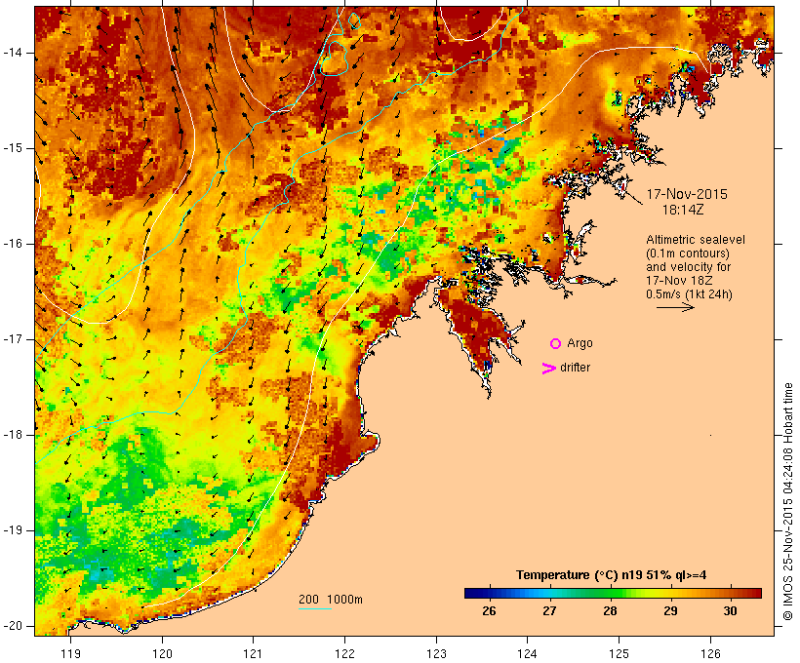Click the 0.5m/s velocity scale arrow
This screenshot has width=800, height=663.
[675, 307]
